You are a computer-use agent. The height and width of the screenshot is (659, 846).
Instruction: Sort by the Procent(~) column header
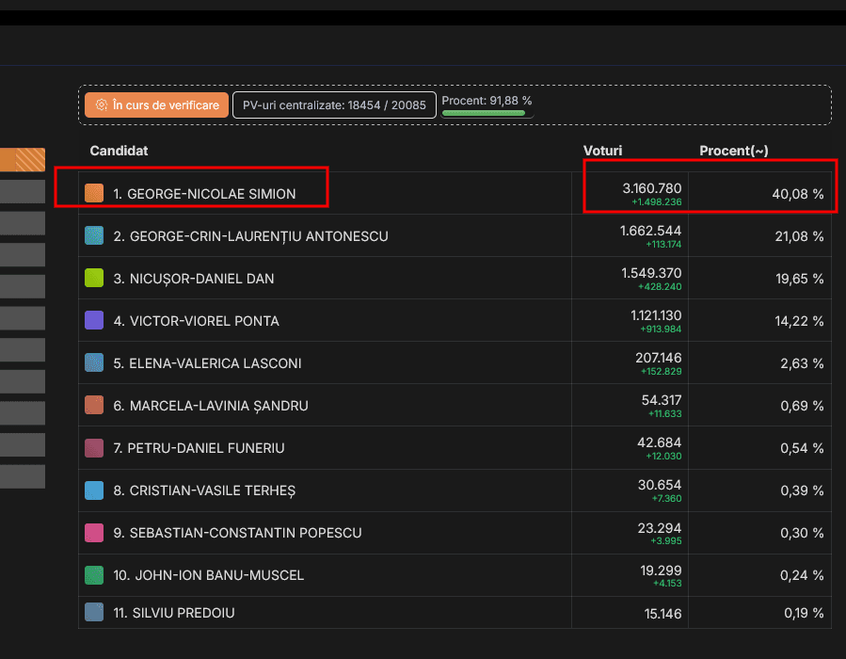click(734, 151)
